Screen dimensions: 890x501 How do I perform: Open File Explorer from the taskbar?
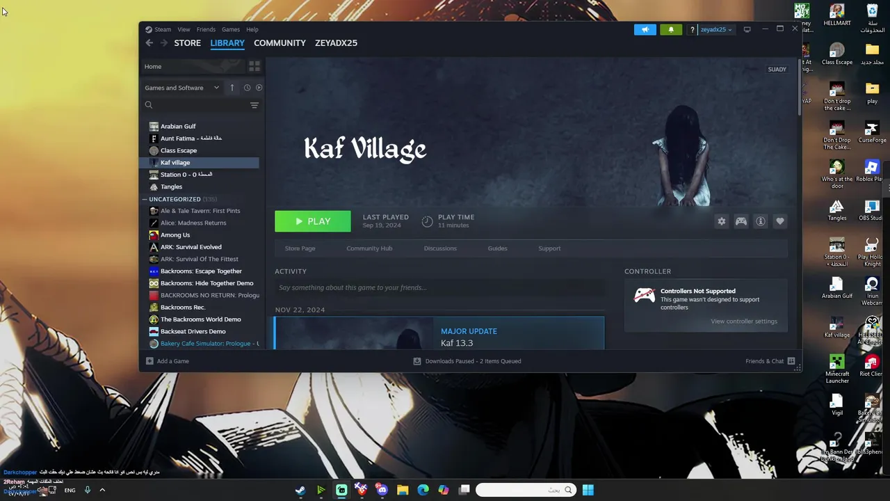click(403, 490)
